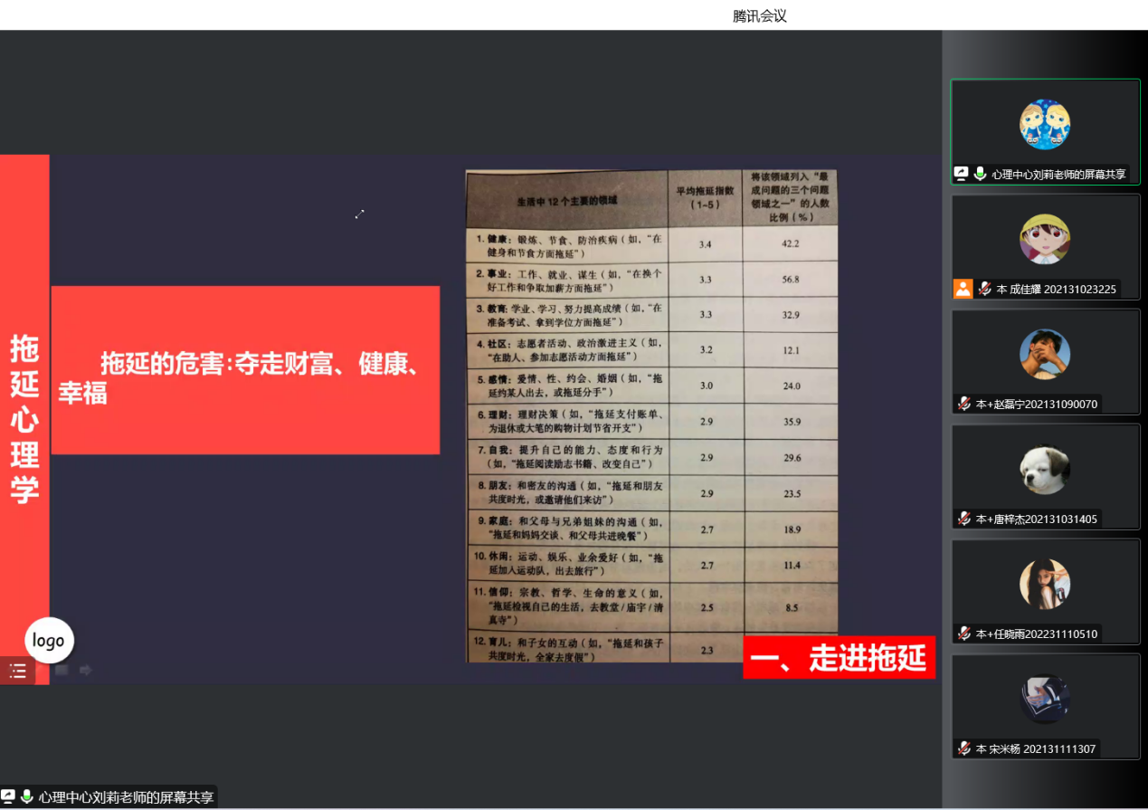Screen dimensions: 1148x810
Task: Select the 赵磊宁 participant avatar
Action: [1045, 354]
